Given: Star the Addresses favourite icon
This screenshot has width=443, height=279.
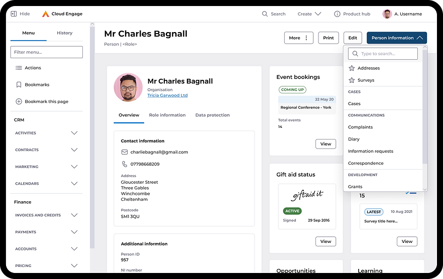Looking at the screenshot, I should pos(352,68).
